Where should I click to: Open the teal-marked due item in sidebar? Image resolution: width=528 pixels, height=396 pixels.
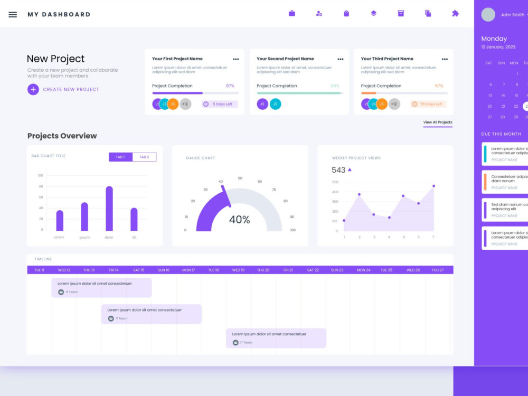pyautogui.click(x=505, y=154)
